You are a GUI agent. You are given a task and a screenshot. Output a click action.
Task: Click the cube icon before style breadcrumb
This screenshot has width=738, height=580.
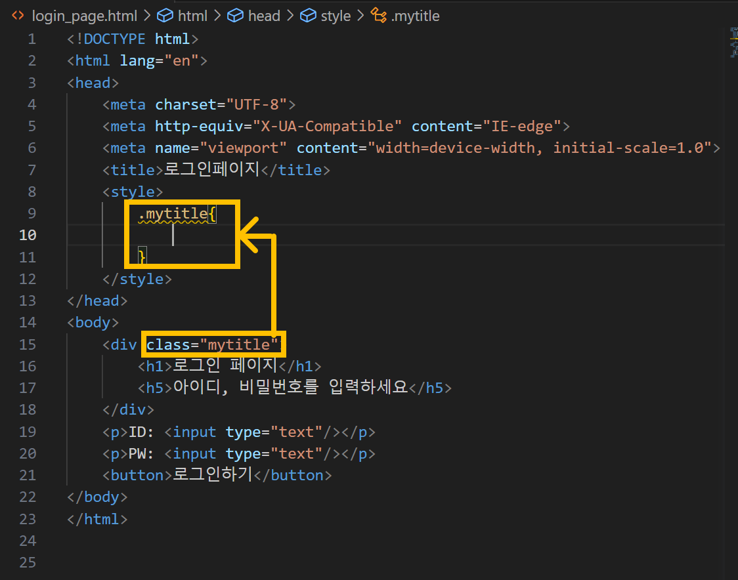click(308, 16)
